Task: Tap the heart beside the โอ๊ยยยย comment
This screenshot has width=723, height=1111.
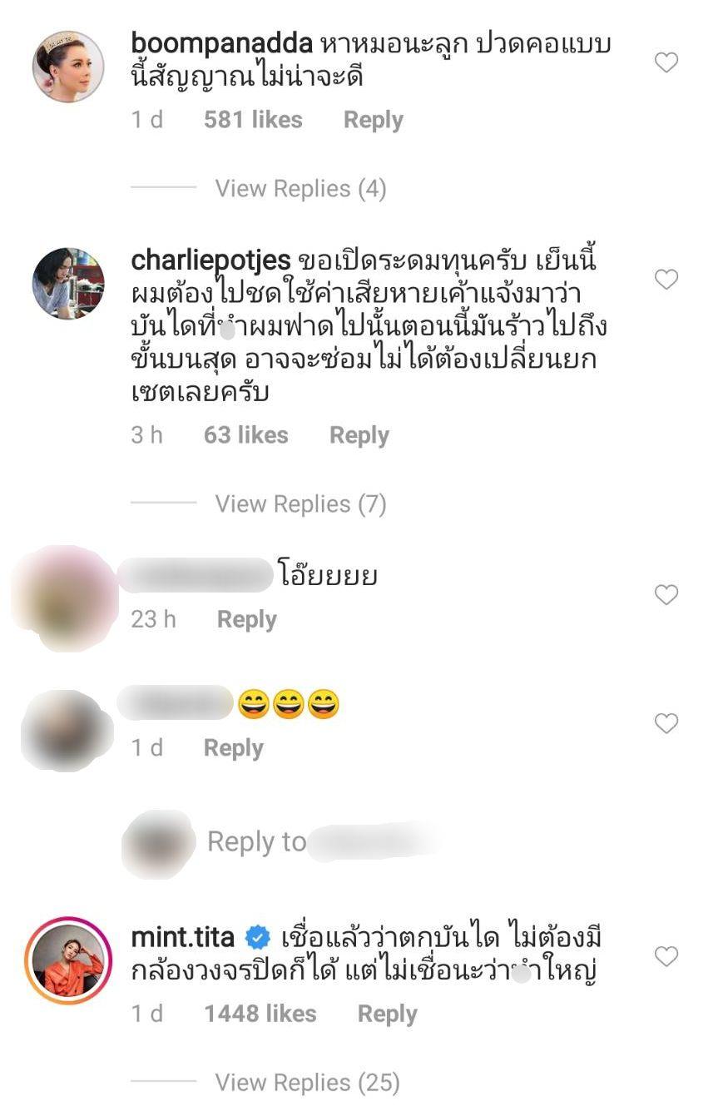Action: 666,594
